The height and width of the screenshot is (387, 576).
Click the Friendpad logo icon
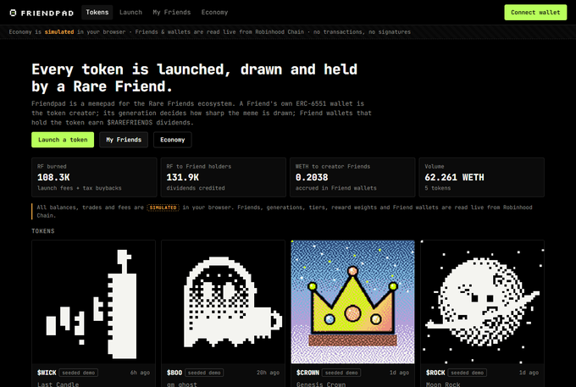[x=13, y=13]
